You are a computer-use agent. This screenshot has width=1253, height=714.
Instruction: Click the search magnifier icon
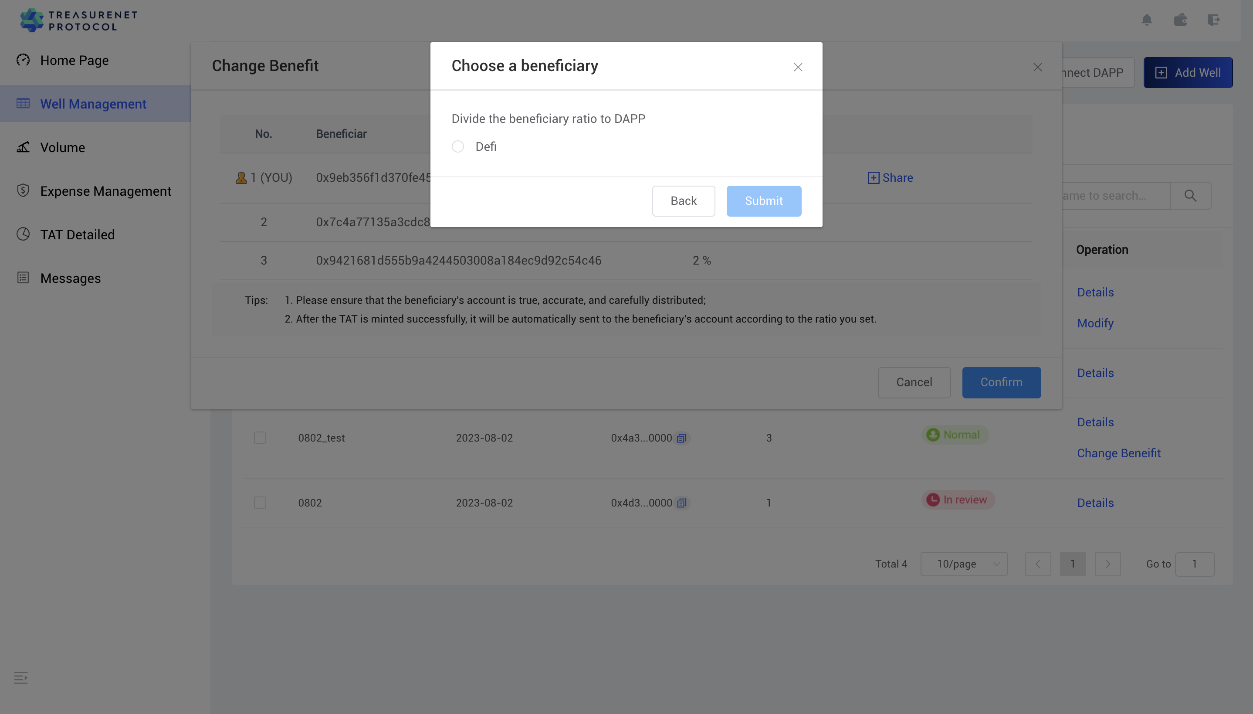click(x=1190, y=196)
